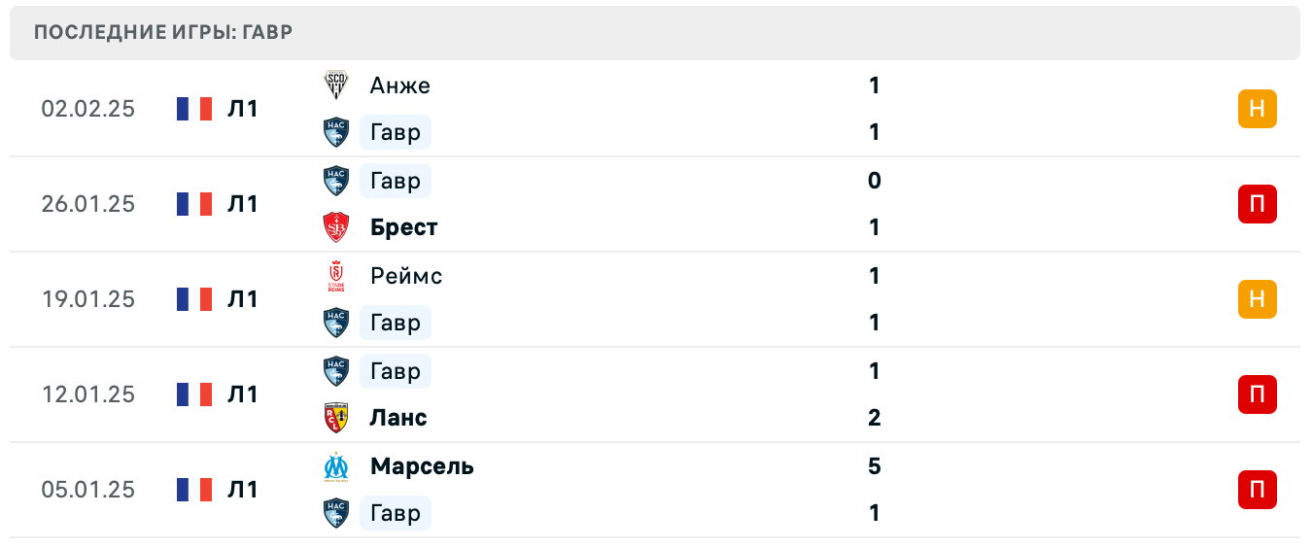Click the 02.02.25 match date
Viewport: 1312px width, 548px height.
click(x=87, y=109)
